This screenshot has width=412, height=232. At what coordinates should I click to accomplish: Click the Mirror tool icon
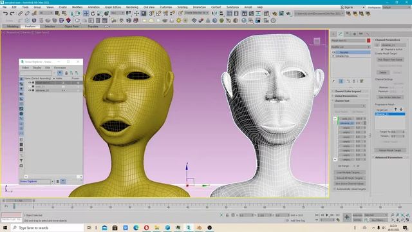point(214,13)
